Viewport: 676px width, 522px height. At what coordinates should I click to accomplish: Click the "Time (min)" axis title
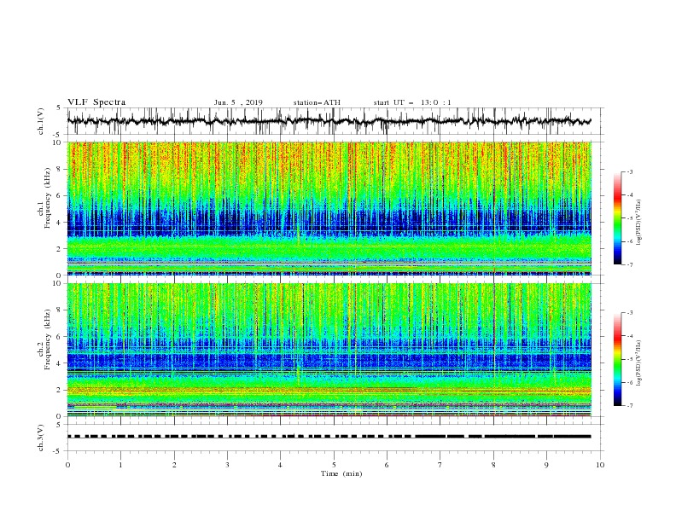[341, 473]
